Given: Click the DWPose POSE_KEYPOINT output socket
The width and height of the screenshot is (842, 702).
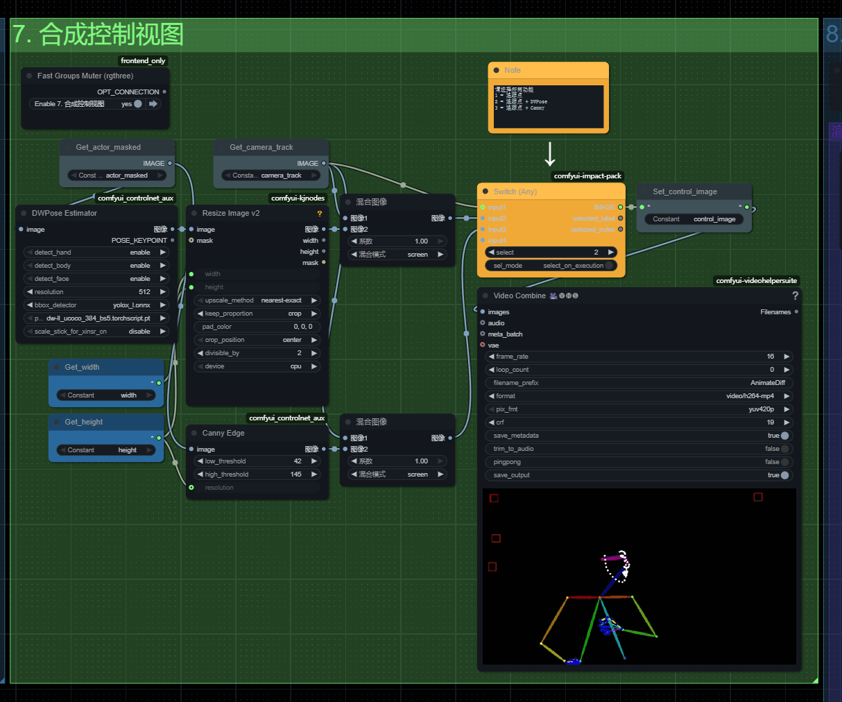Looking at the screenshot, I should [173, 241].
